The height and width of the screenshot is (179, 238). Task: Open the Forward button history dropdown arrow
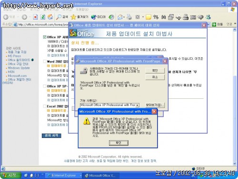(x=30, y=17)
